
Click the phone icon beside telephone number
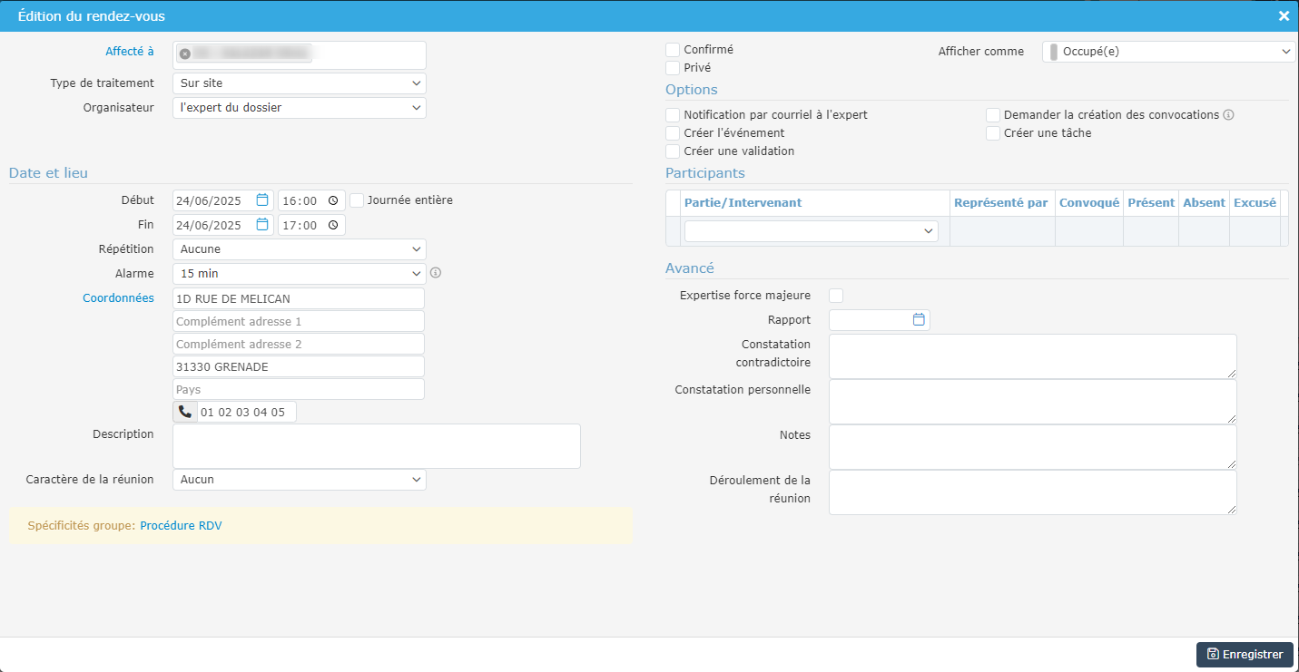185,412
